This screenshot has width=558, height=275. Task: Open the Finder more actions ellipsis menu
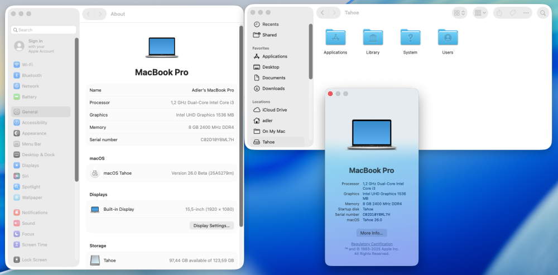coord(526,13)
